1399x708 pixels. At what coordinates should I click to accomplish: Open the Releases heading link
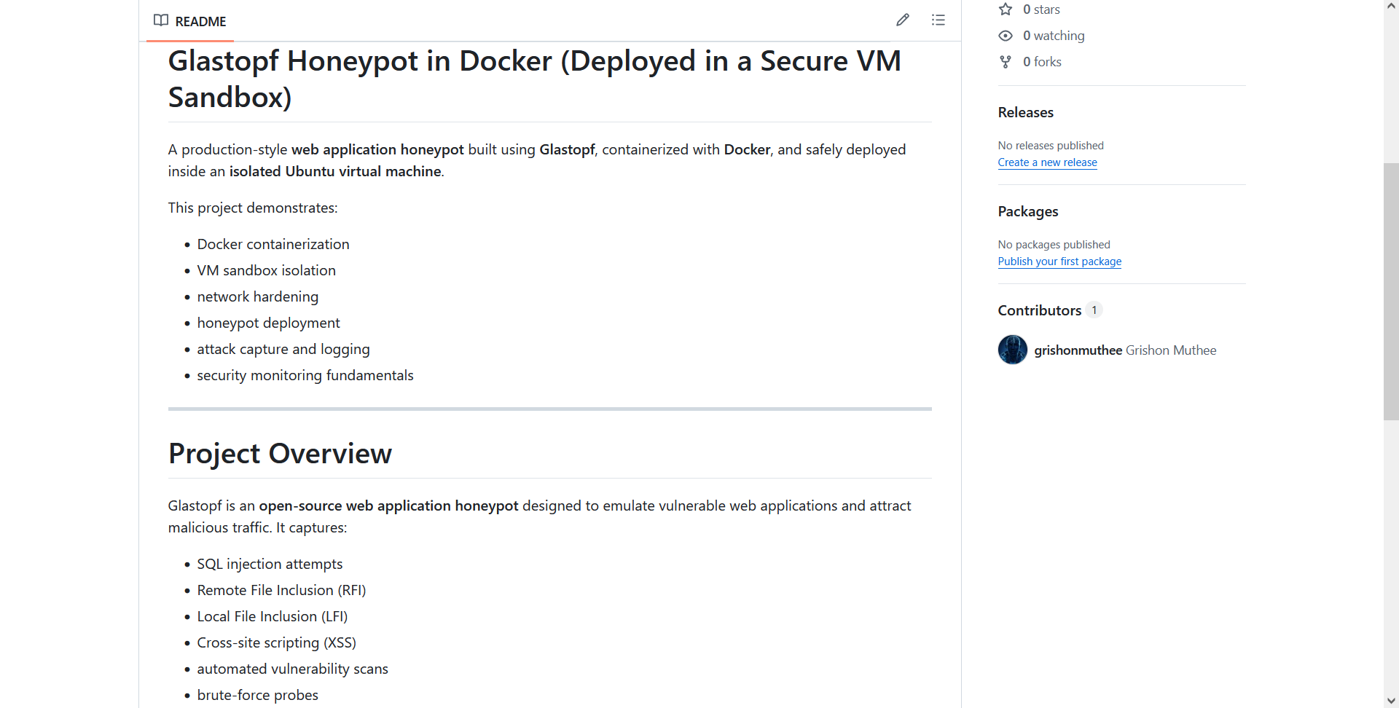[x=1026, y=112]
